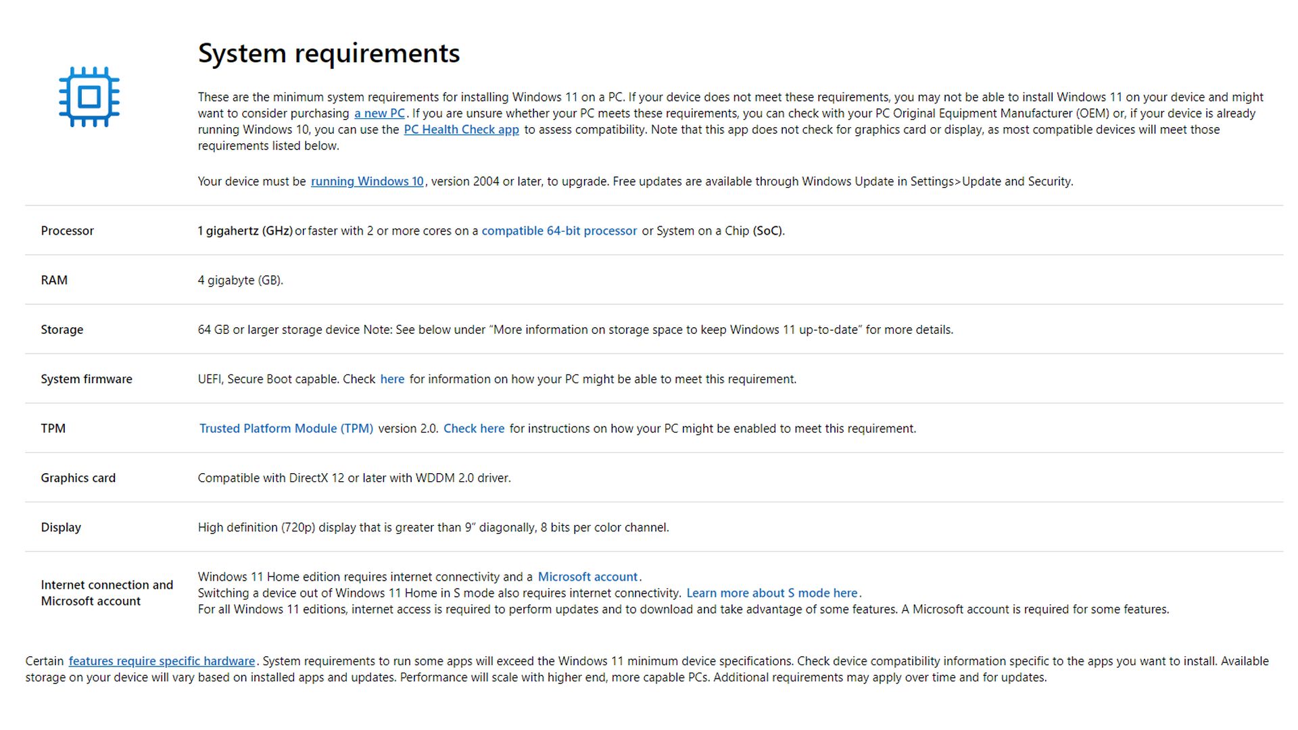Click the blue processor chip icon
Image resolution: width=1298 pixels, height=730 pixels.
pyautogui.click(x=89, y=97)
